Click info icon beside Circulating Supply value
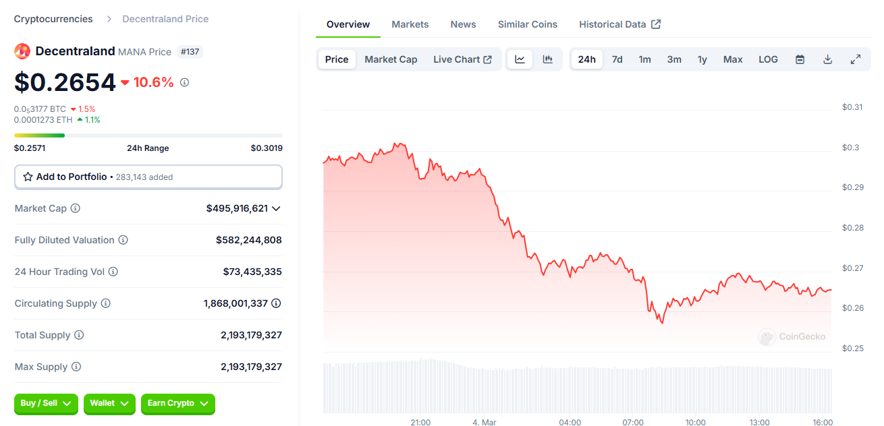Viewport: 884px width, 426px height. 276,303
